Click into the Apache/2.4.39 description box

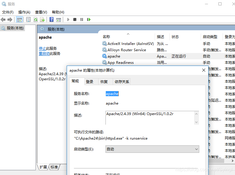coord(150,118)
